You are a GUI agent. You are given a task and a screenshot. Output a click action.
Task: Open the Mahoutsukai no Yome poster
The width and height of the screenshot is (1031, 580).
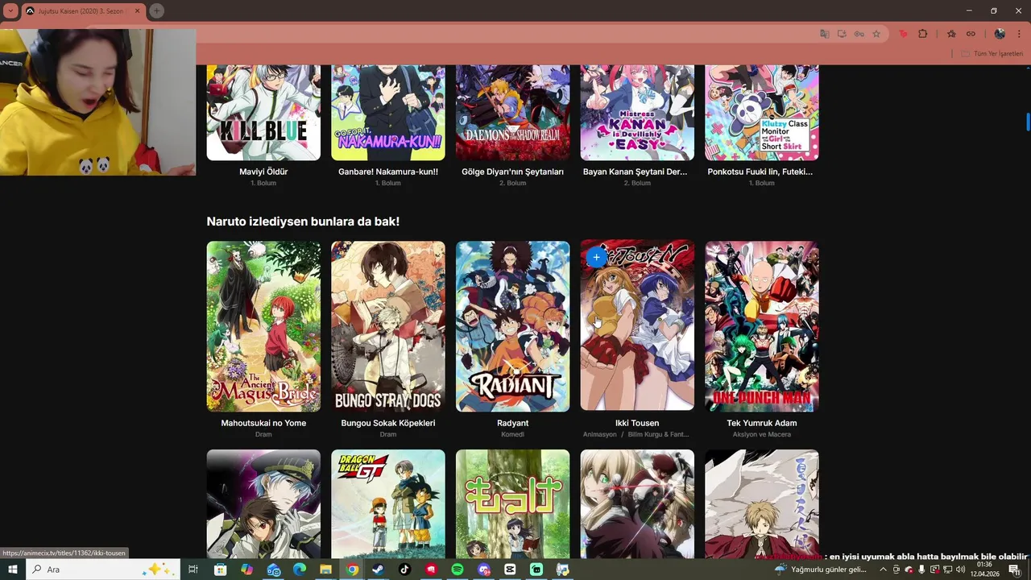263,326
